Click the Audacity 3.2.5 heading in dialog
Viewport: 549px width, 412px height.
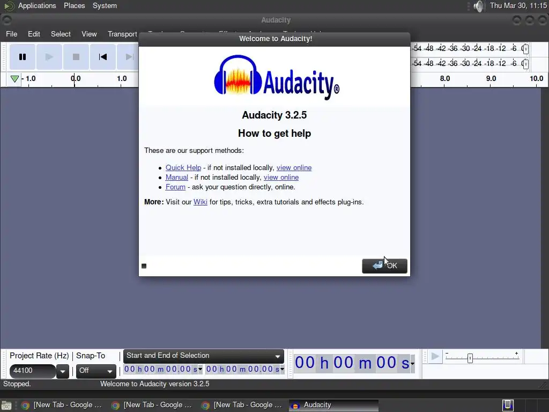(274, 115)
